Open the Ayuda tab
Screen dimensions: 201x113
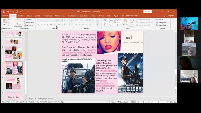tap(116, 16)
